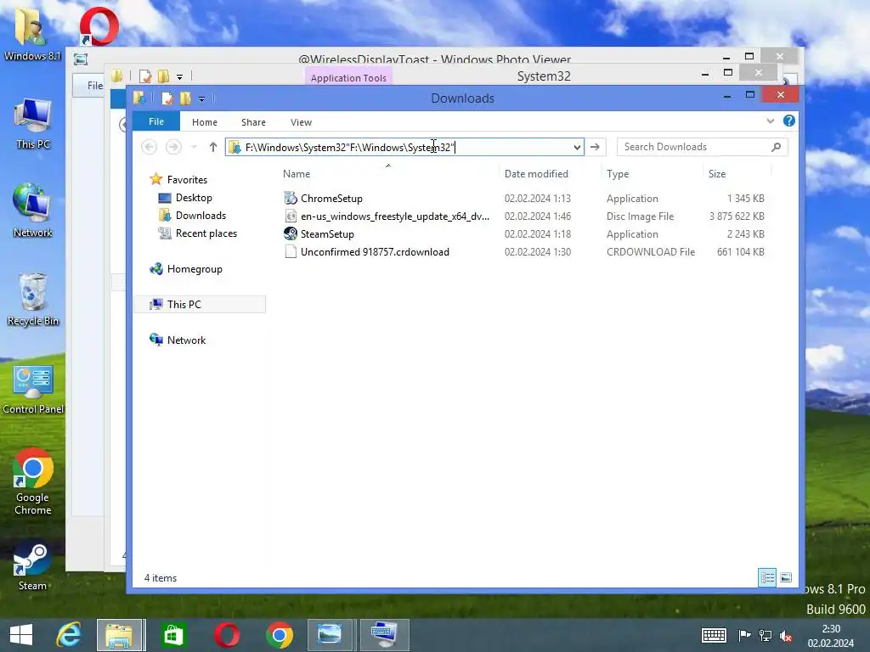Sort files by Date modified column

click(x=536, y=173)
